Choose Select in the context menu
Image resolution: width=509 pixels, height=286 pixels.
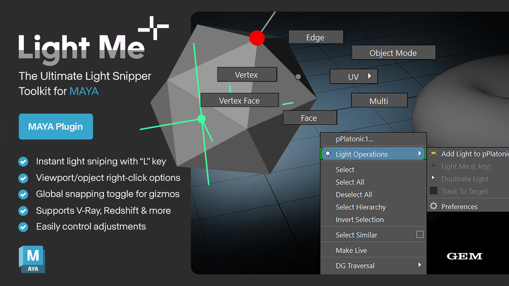click(x=345, y=170)
